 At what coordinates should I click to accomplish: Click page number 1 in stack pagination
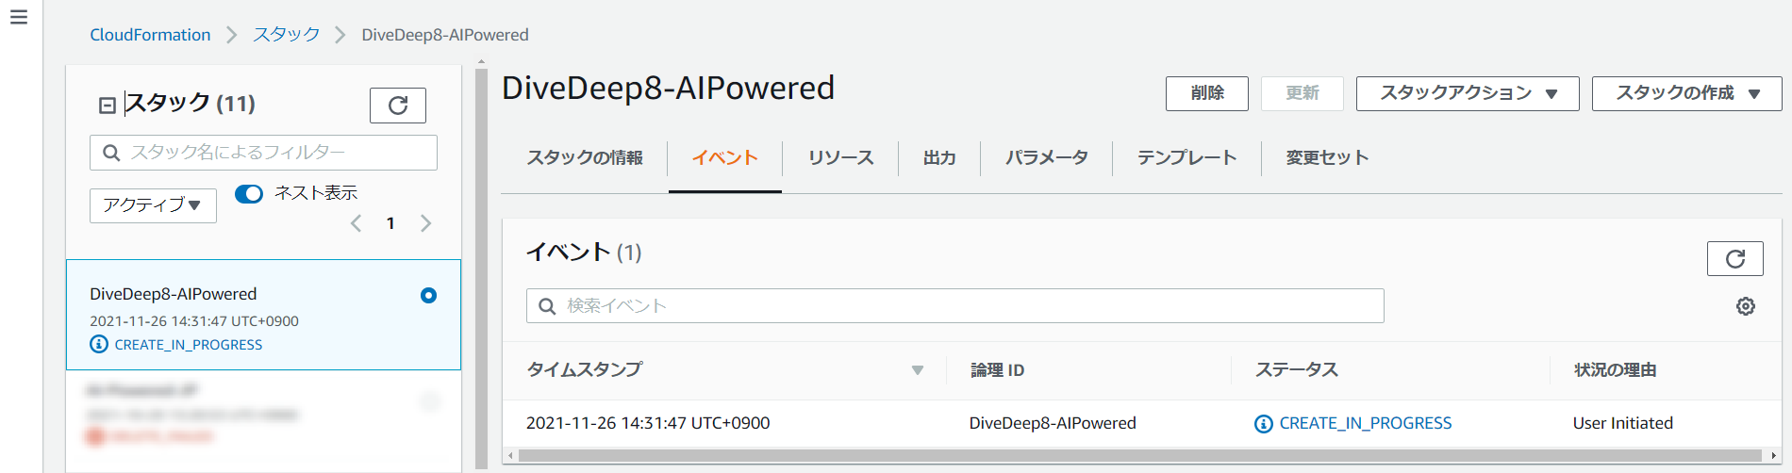390,223
